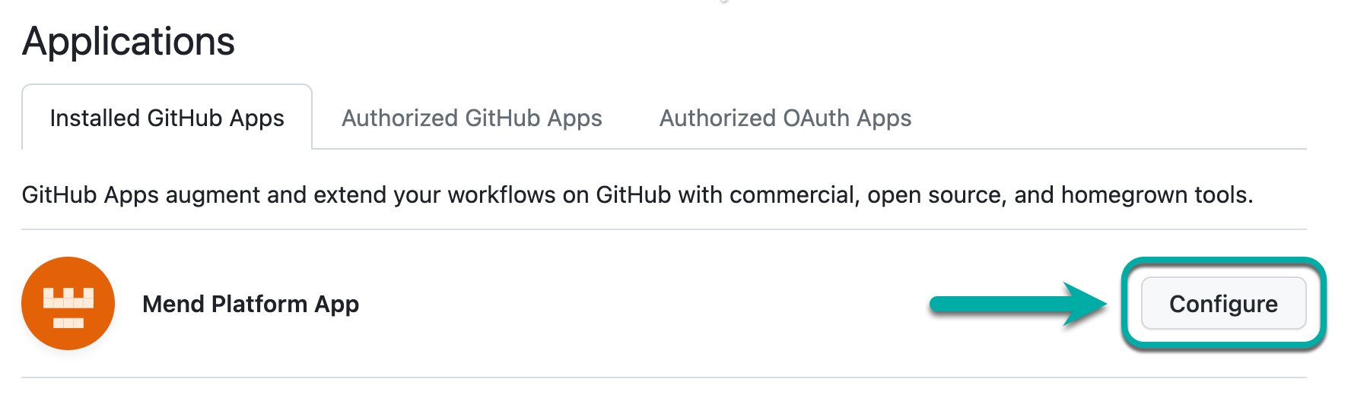The image size is (1351, 401).
Task: Click "homegrown tools" in the description
Action: [x=1156, y=195]
